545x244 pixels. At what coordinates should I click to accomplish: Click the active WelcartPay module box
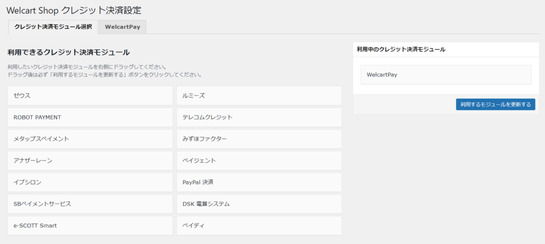click(x=445, y=75)
